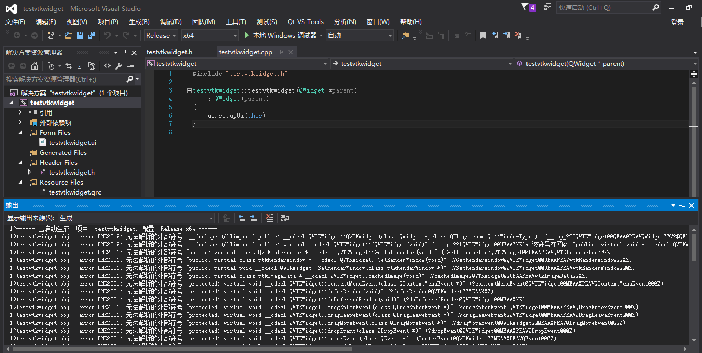Viewport: 702px width, 353px height.
Task: Click the Solution Explorer search magnifier
Action: pos(130,79)
